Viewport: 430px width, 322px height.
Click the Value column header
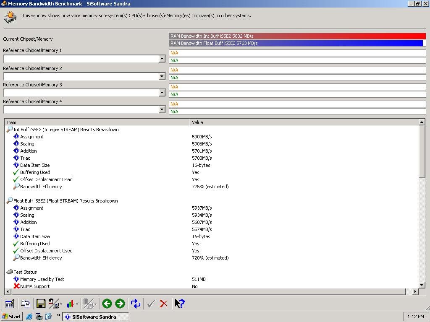click(304, 122)
